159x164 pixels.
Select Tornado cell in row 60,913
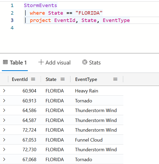(83, 101)
